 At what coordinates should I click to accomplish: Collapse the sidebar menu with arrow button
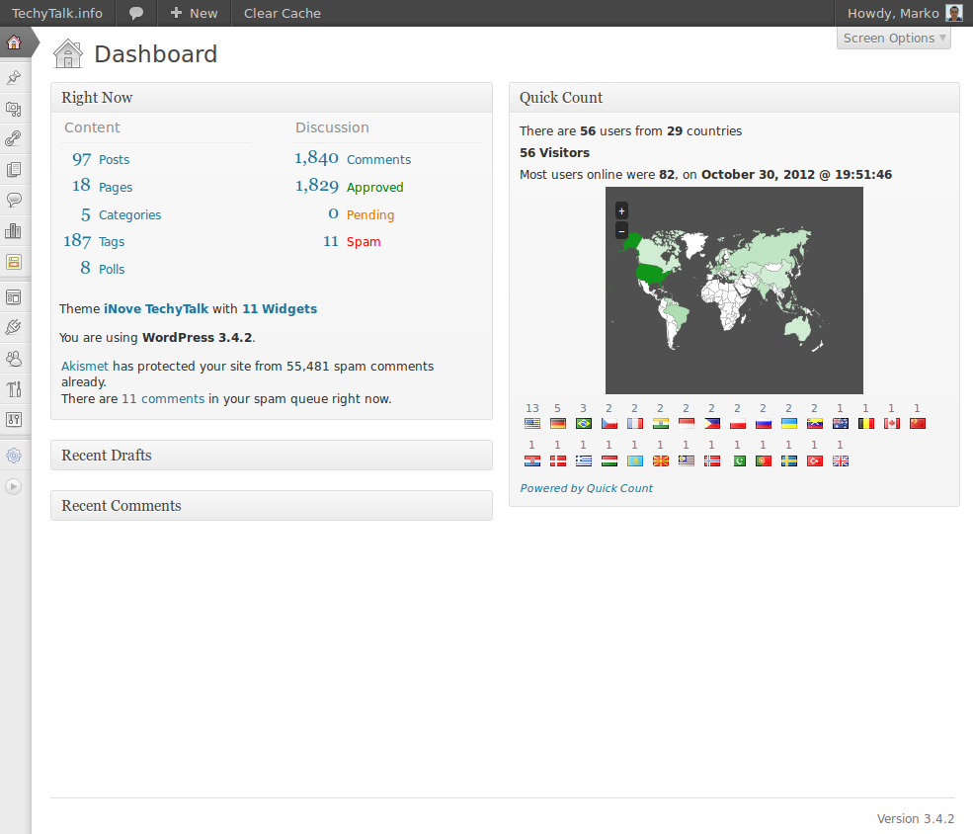tap(14, 486)
